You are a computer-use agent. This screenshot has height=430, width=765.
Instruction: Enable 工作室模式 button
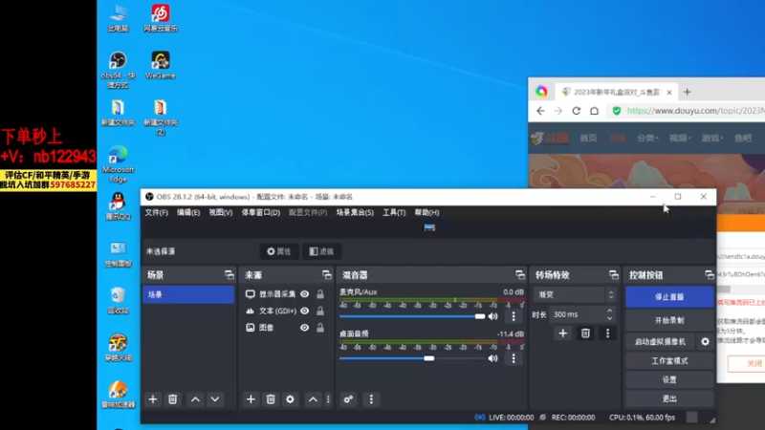point(669,361)
